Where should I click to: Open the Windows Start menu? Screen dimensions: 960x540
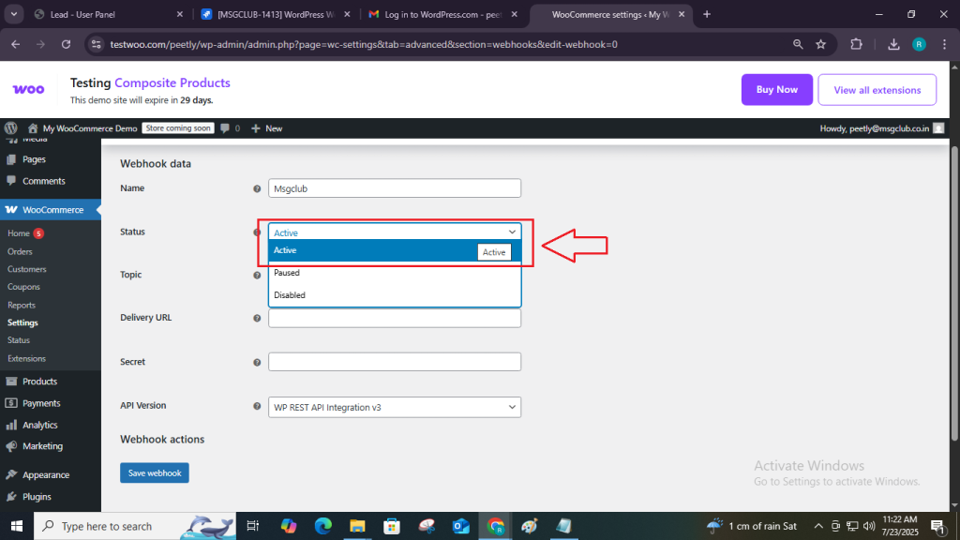click(x=17, y=526)
